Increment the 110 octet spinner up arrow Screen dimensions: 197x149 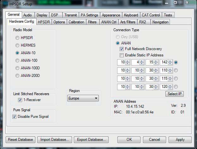click(x=170, y=69)
